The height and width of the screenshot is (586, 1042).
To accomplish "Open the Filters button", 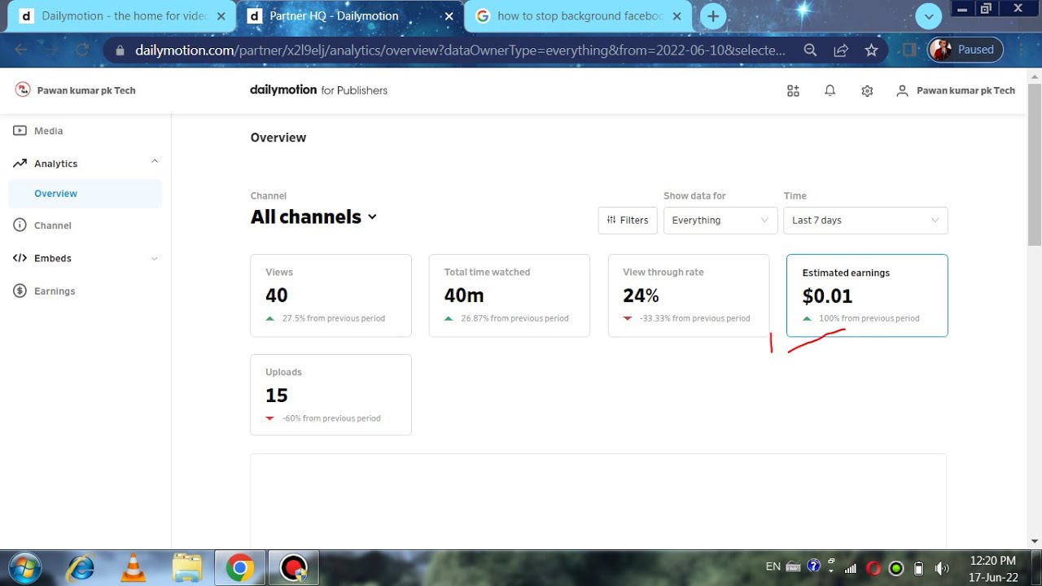I will [628, 221].
